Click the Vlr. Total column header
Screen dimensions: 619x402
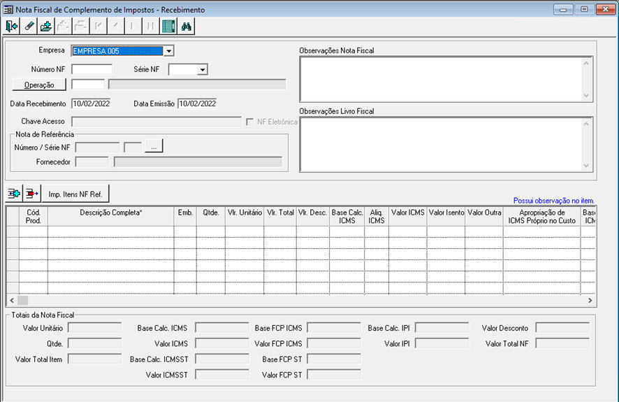(280, 217)
